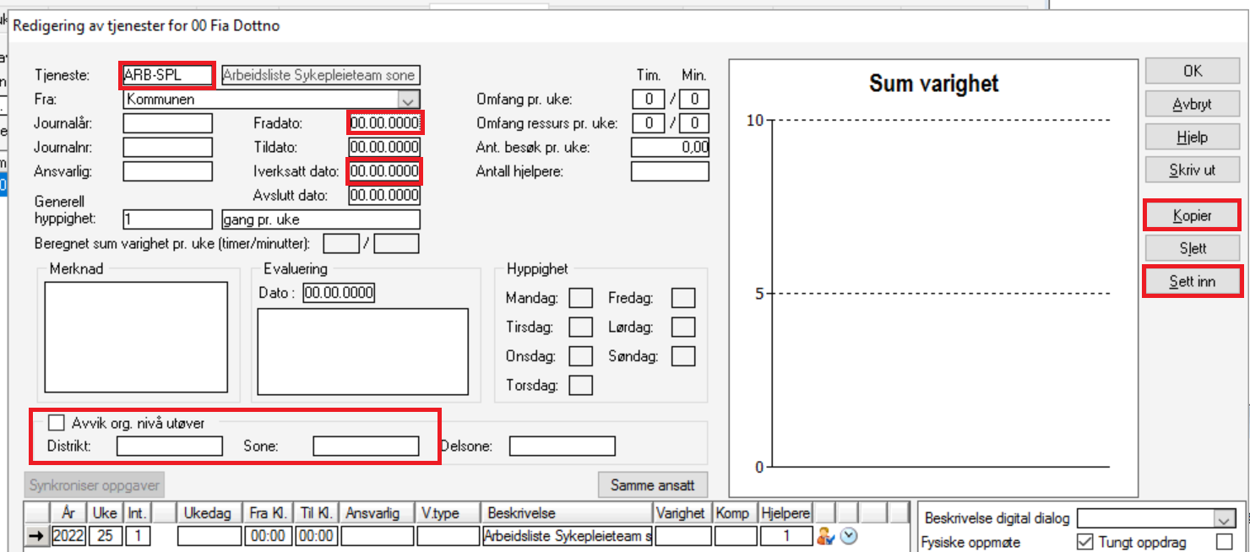Toggle the Mandag frequency box
1250x552 pixels.
coord(580,298)
